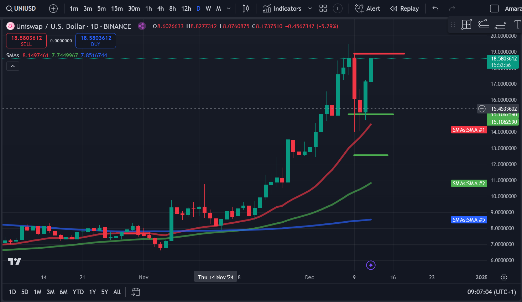Open the Amara layout name menu
The image size is (522, 302).
513,9
